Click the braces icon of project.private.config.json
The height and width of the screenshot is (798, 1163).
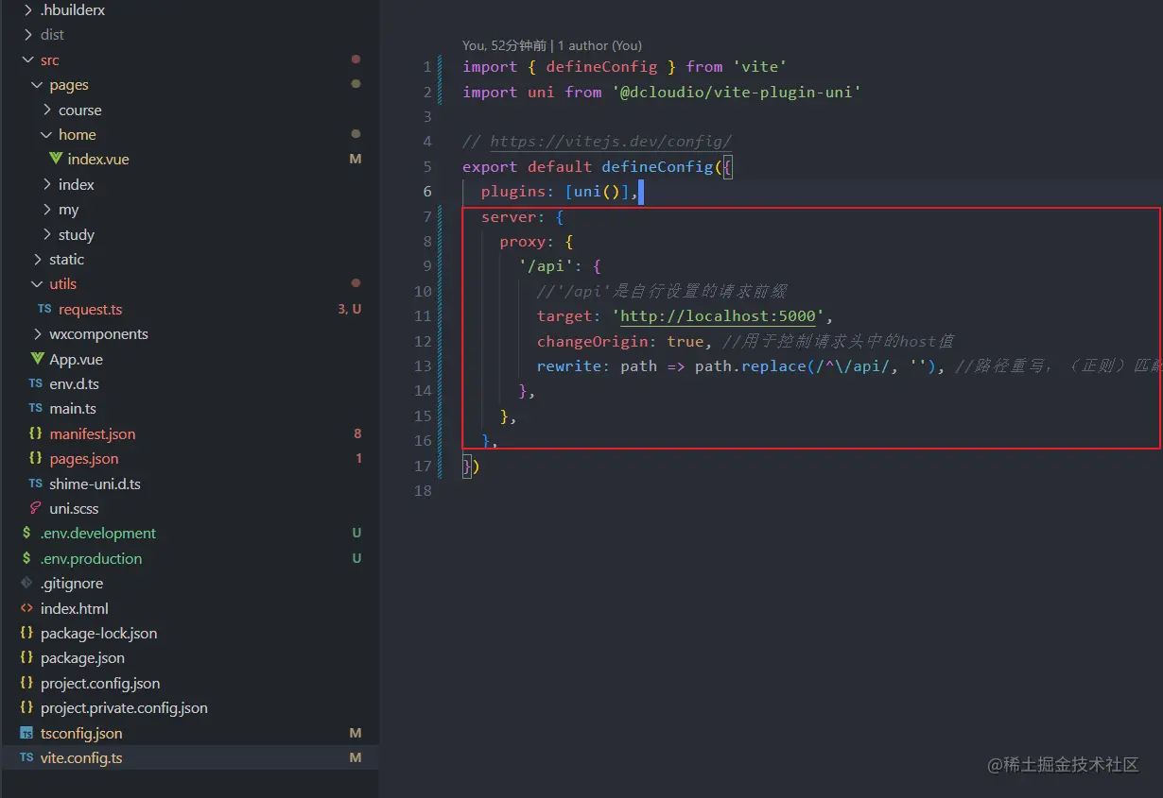click(x=26, y=708)
